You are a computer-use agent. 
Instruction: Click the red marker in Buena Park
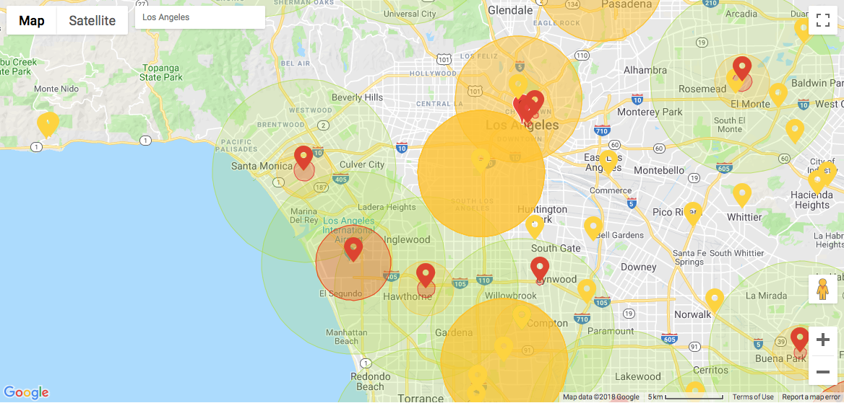pos(799,338)
